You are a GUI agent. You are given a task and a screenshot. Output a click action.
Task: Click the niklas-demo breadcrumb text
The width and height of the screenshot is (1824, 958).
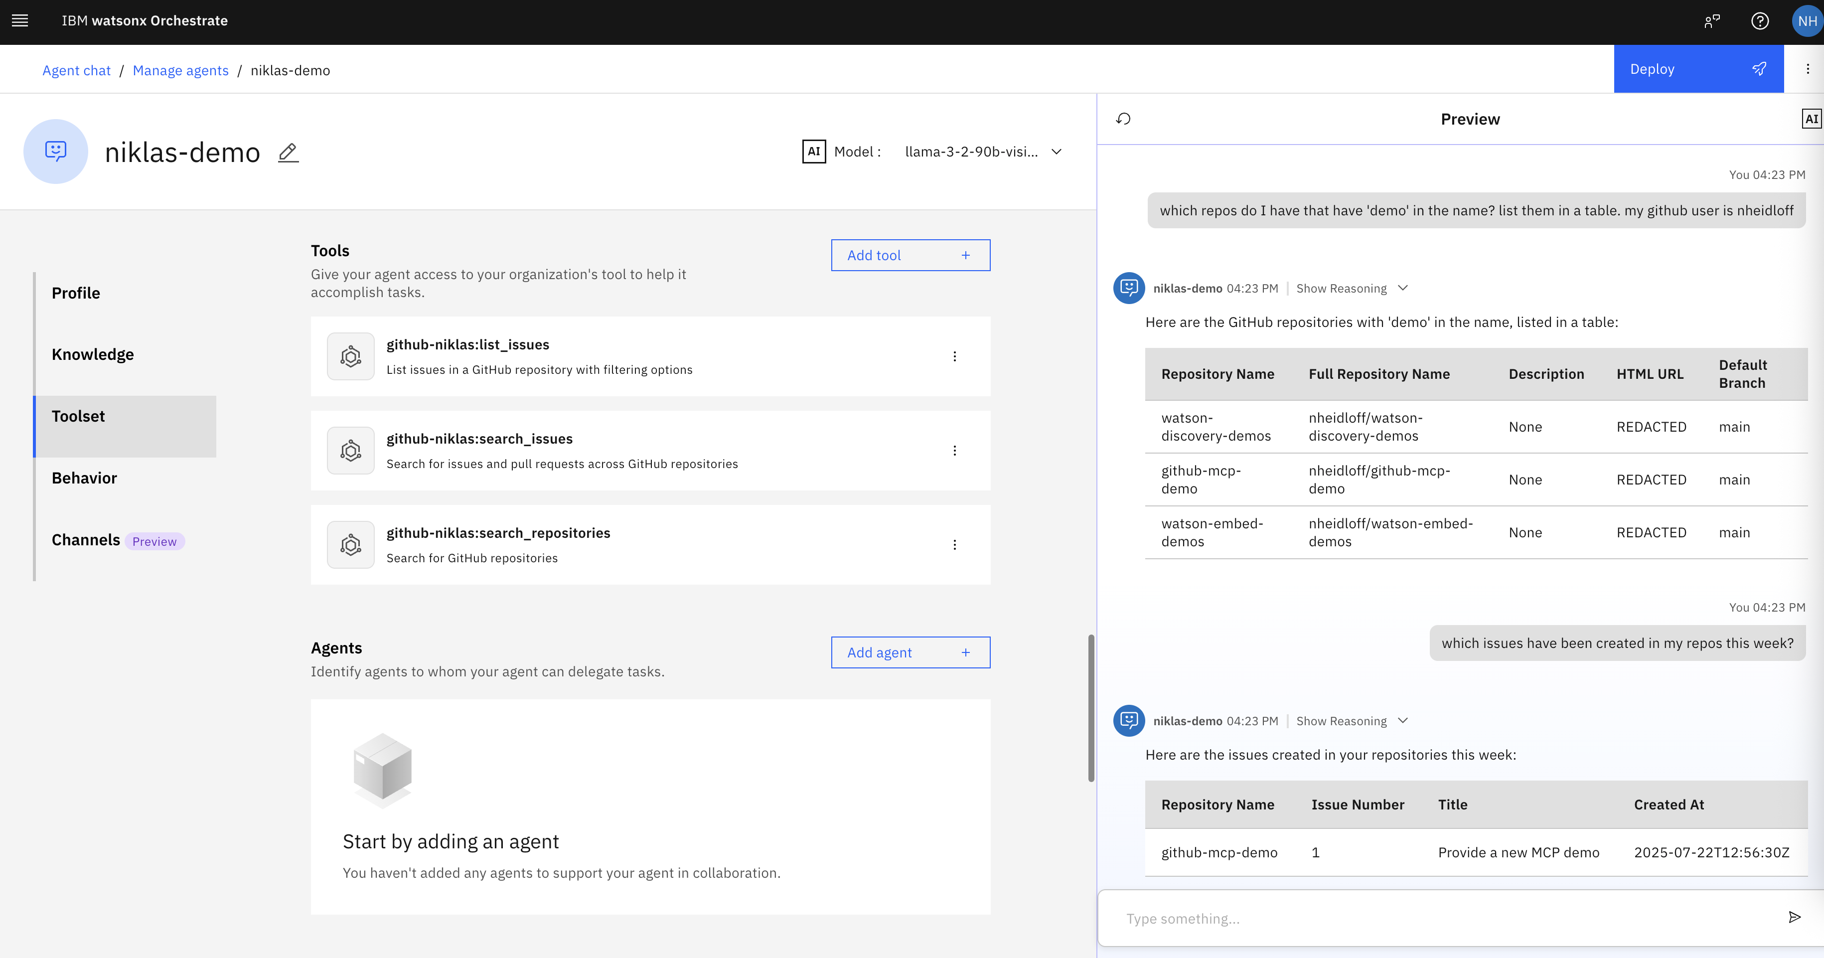click(291, 70)
